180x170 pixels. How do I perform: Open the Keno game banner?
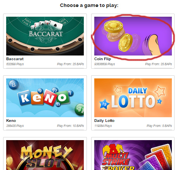45,98
